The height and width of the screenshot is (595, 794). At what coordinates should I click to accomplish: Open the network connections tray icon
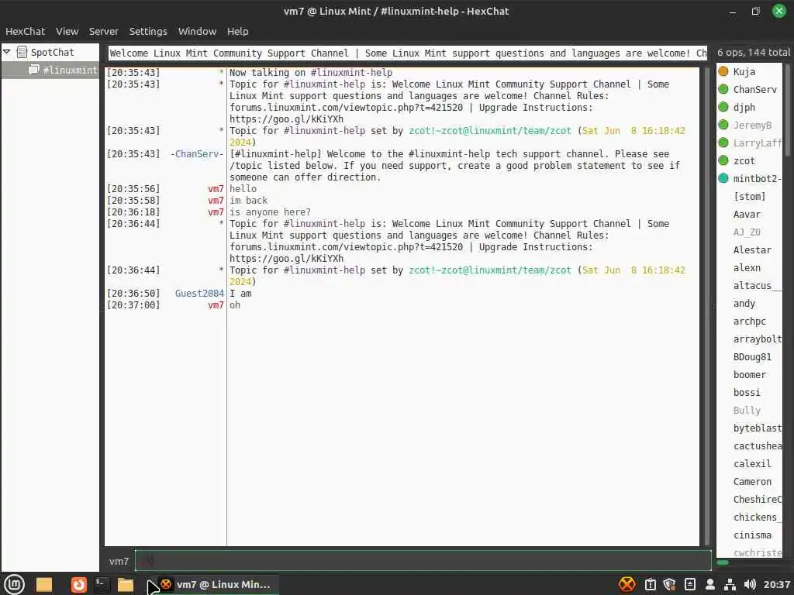click(x=730, y=584)
